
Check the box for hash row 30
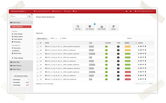click(38, 72)
